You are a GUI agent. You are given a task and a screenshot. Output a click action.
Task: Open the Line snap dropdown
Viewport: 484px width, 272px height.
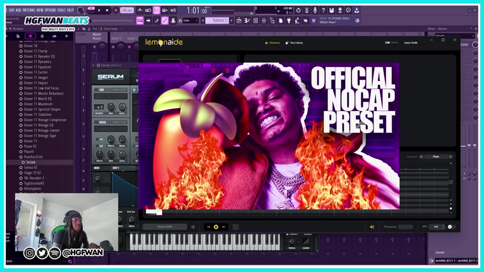191,20
